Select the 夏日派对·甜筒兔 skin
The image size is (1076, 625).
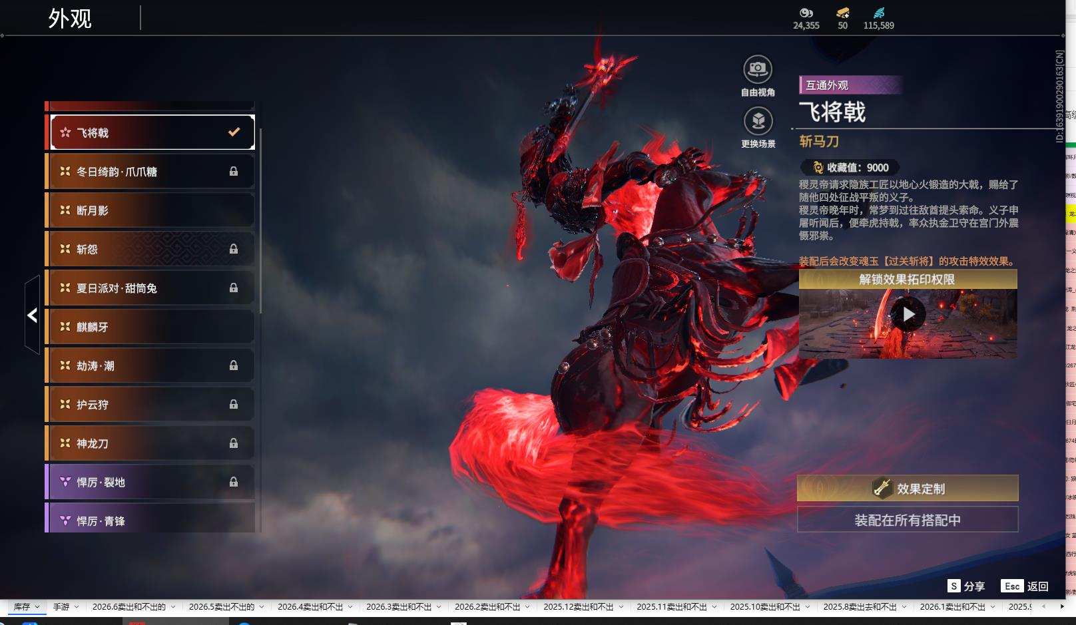click(x=150, y=288)
